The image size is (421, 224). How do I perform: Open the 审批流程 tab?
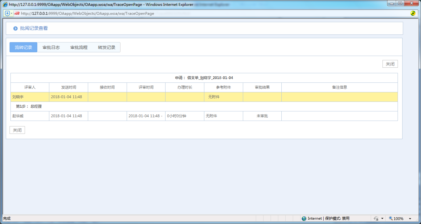pos(79,47)
